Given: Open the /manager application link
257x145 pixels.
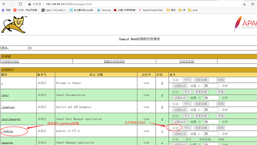Looking at the screenshot, I should [x=7, y=143].
